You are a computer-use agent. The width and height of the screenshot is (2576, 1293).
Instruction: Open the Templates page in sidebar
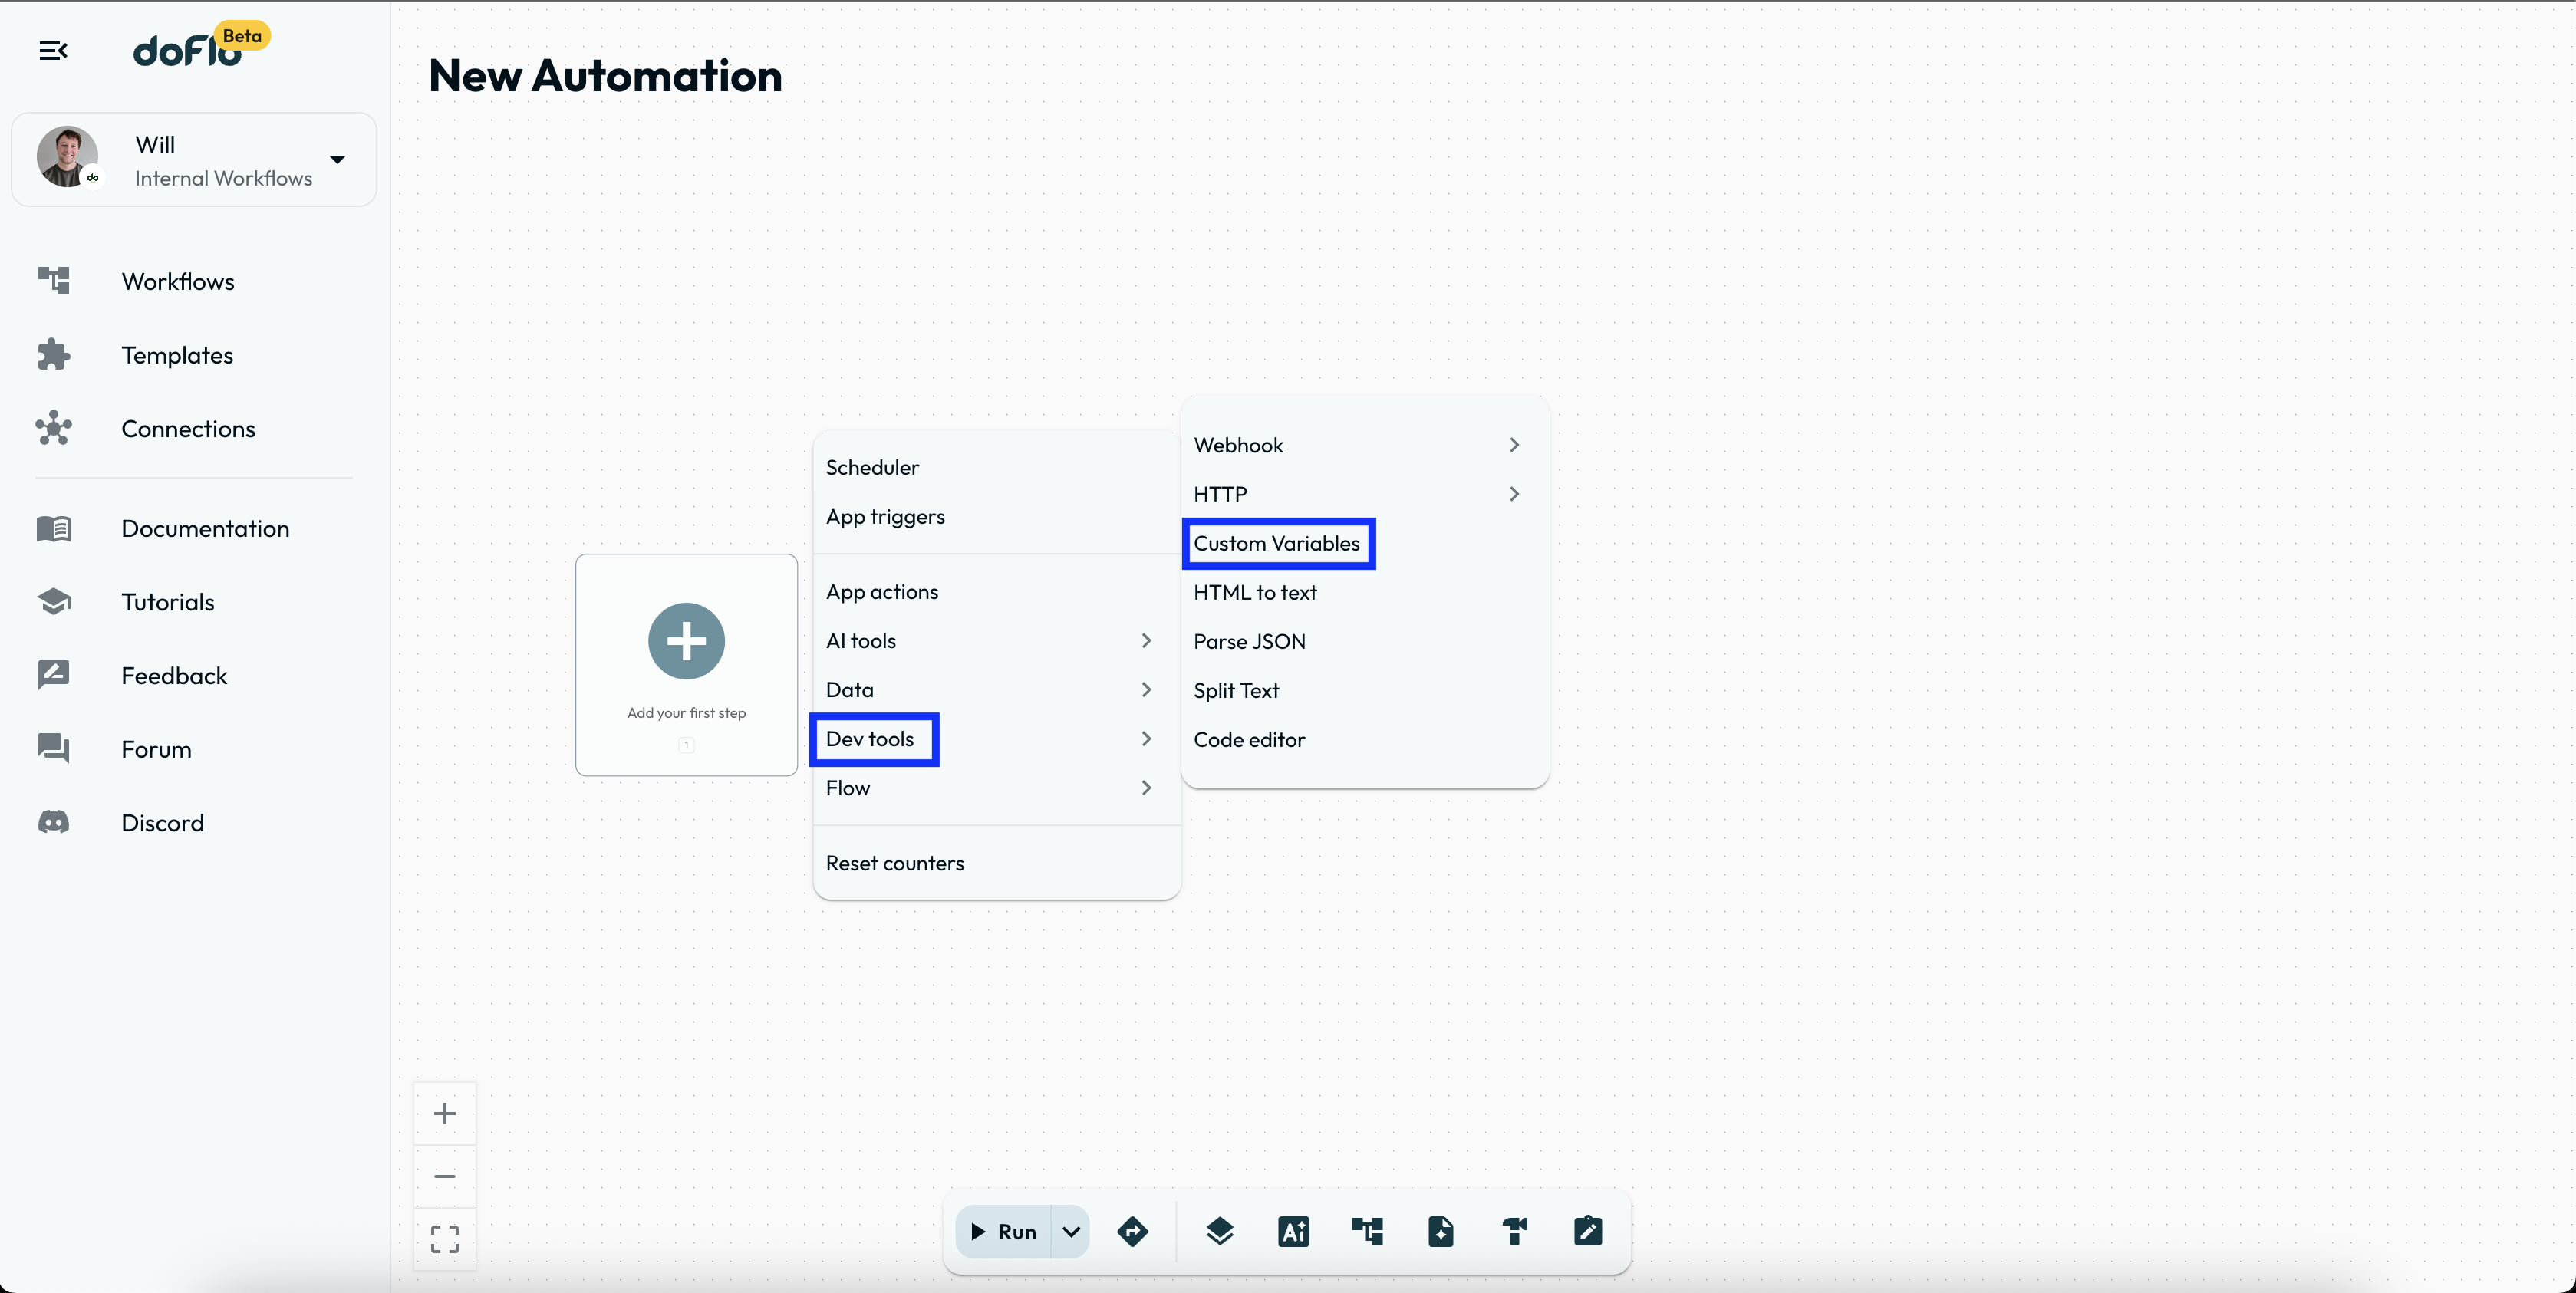(x=177, y=355)
